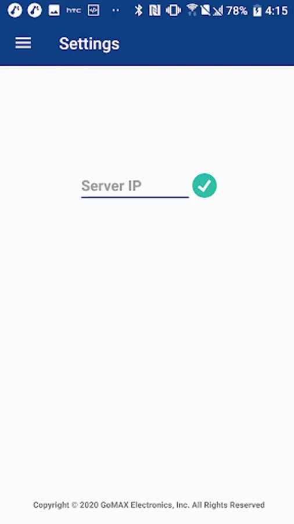Tap the charging battery icon
Viewport: 294px width, 524px height.
click(257, 10)
